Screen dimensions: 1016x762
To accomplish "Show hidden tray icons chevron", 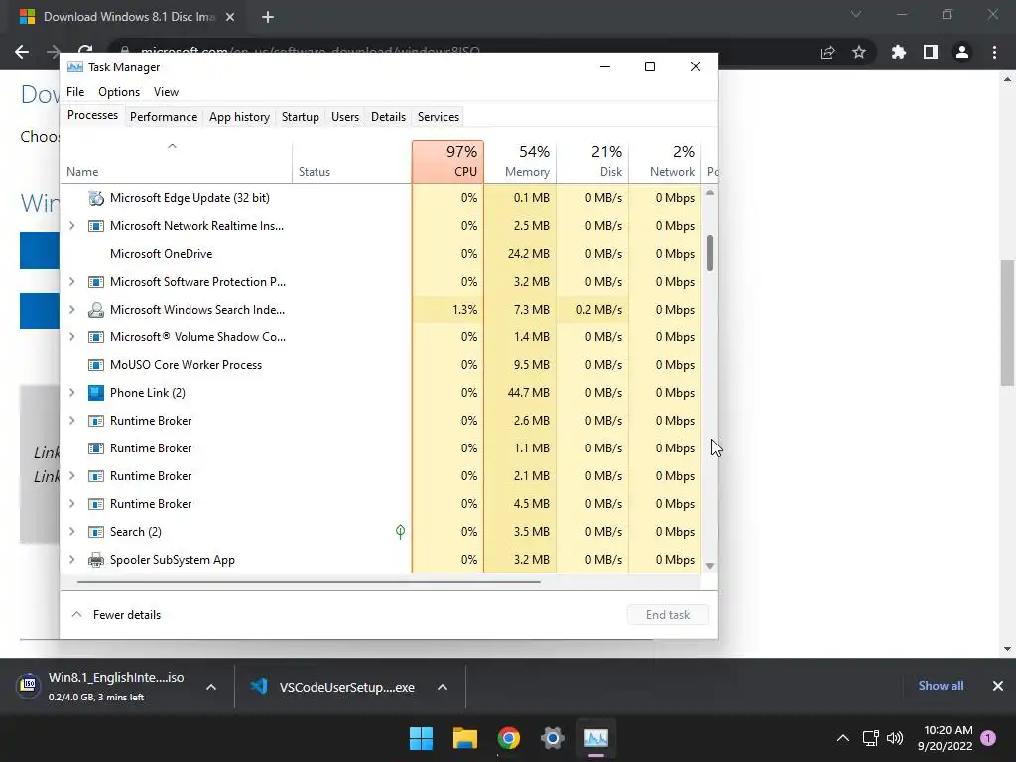I will [x=843, y=738].
